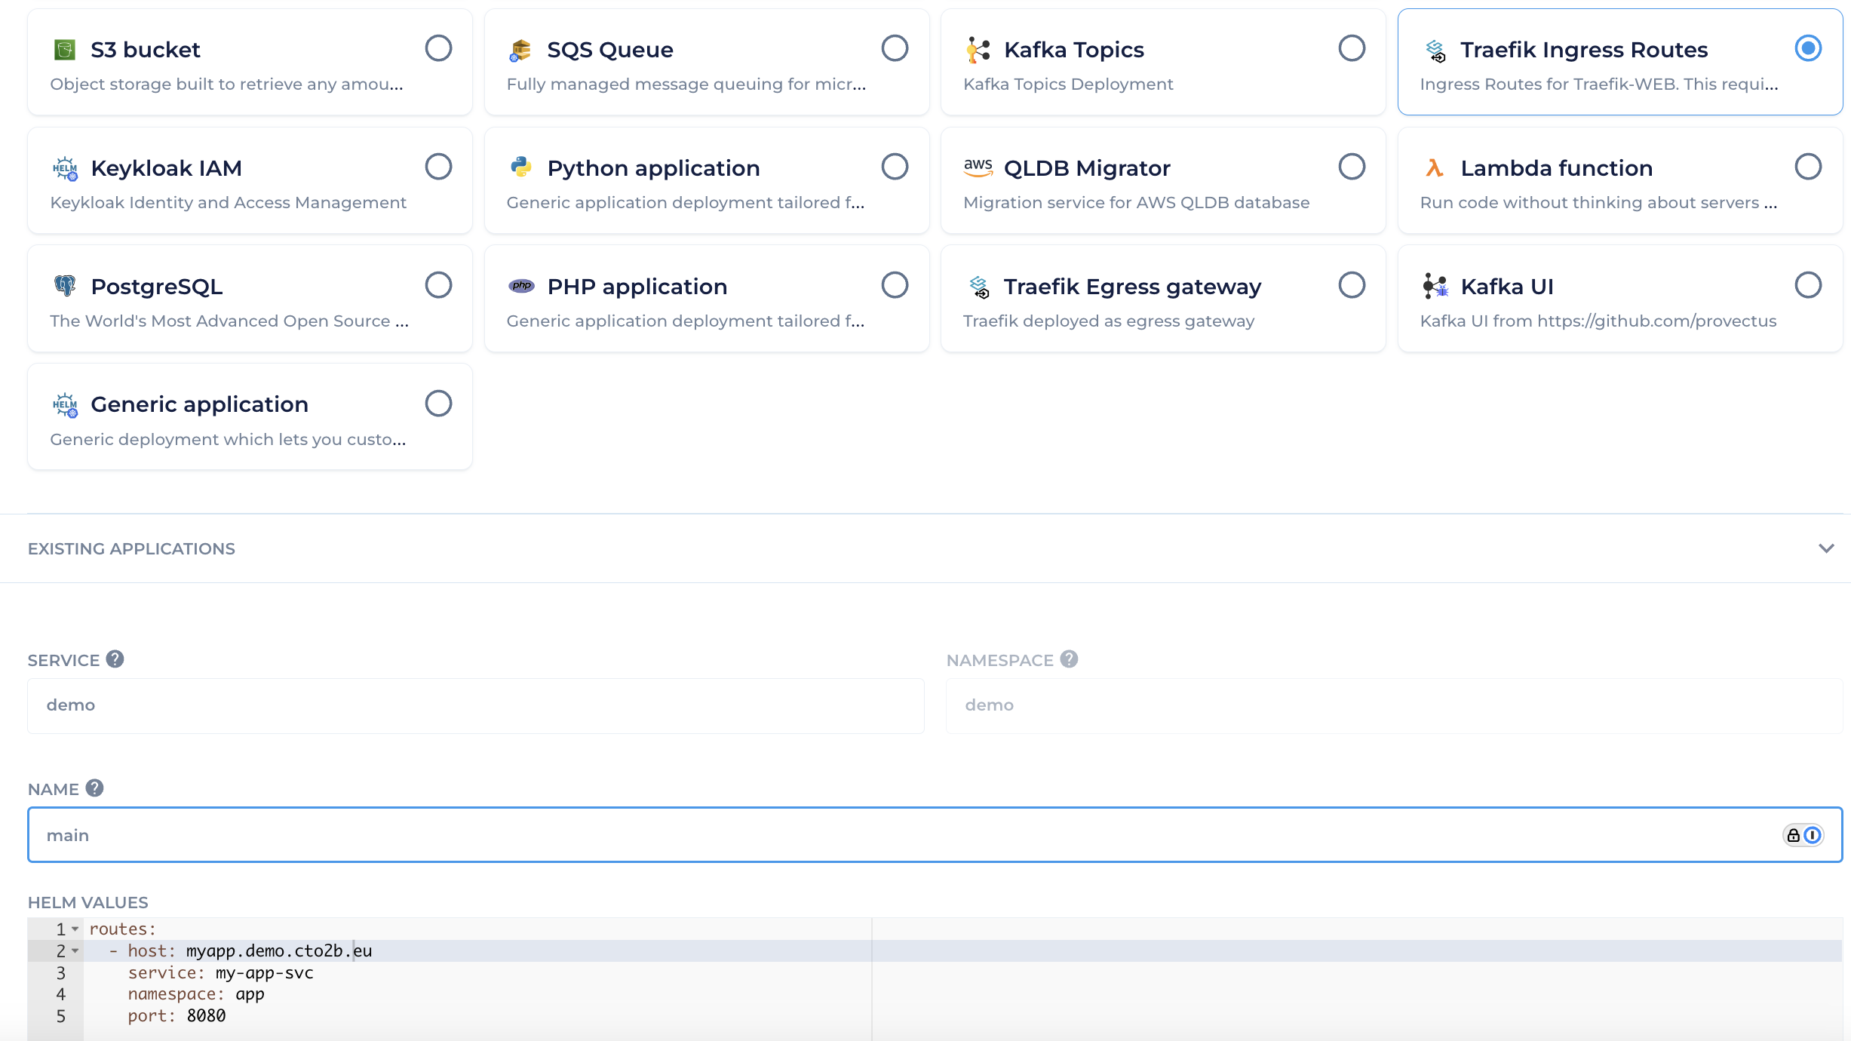
Task: Click the SQS Queue icon
Action: (520, 50)
